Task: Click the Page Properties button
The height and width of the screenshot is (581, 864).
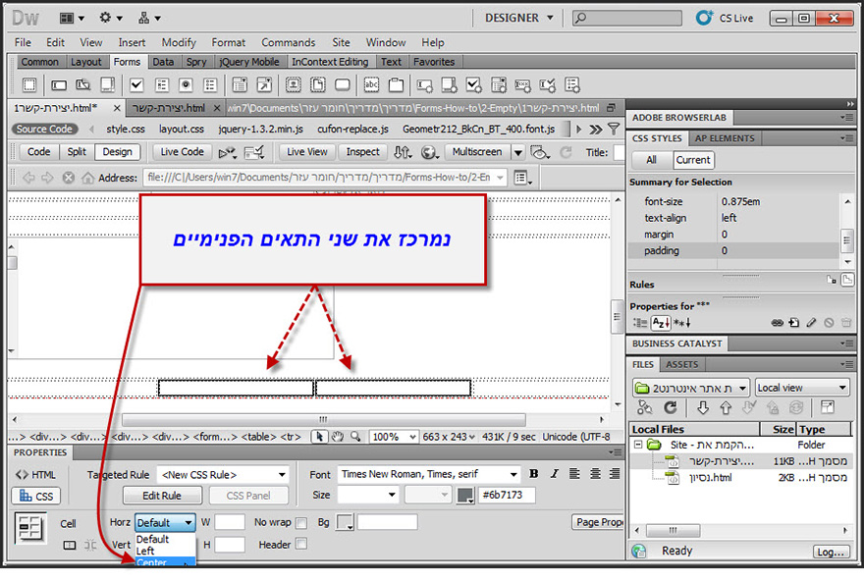Action: pyautogui.click(x=598, y=521)
